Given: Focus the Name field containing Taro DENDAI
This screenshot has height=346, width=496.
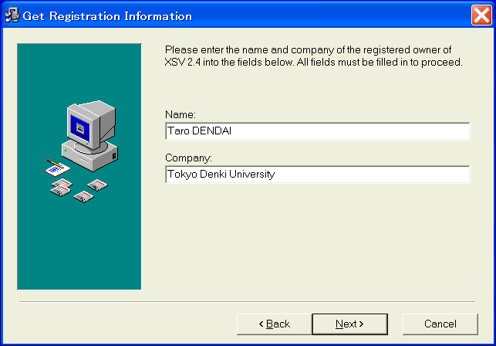Looking at the screenshot, I should [318, 131].
